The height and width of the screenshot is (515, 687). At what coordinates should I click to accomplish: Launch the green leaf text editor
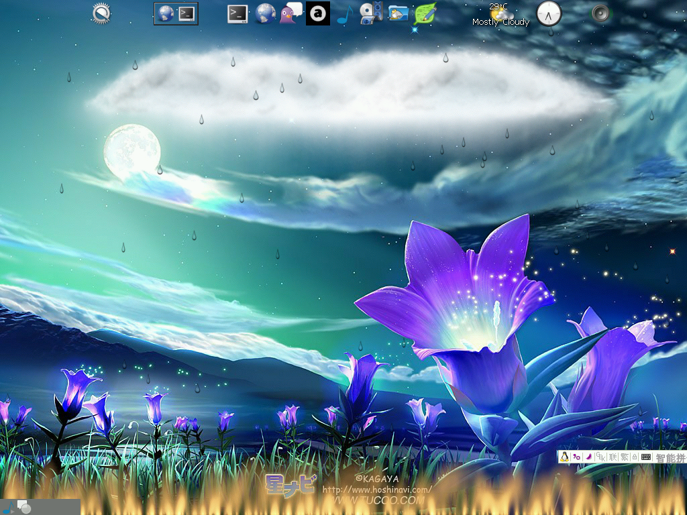[x=425, y=13]
